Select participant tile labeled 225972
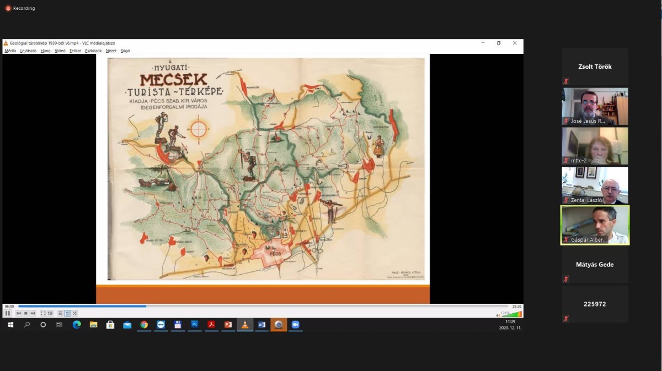The height and width of the screenshot is (371, 662). [x=595, y=304]
